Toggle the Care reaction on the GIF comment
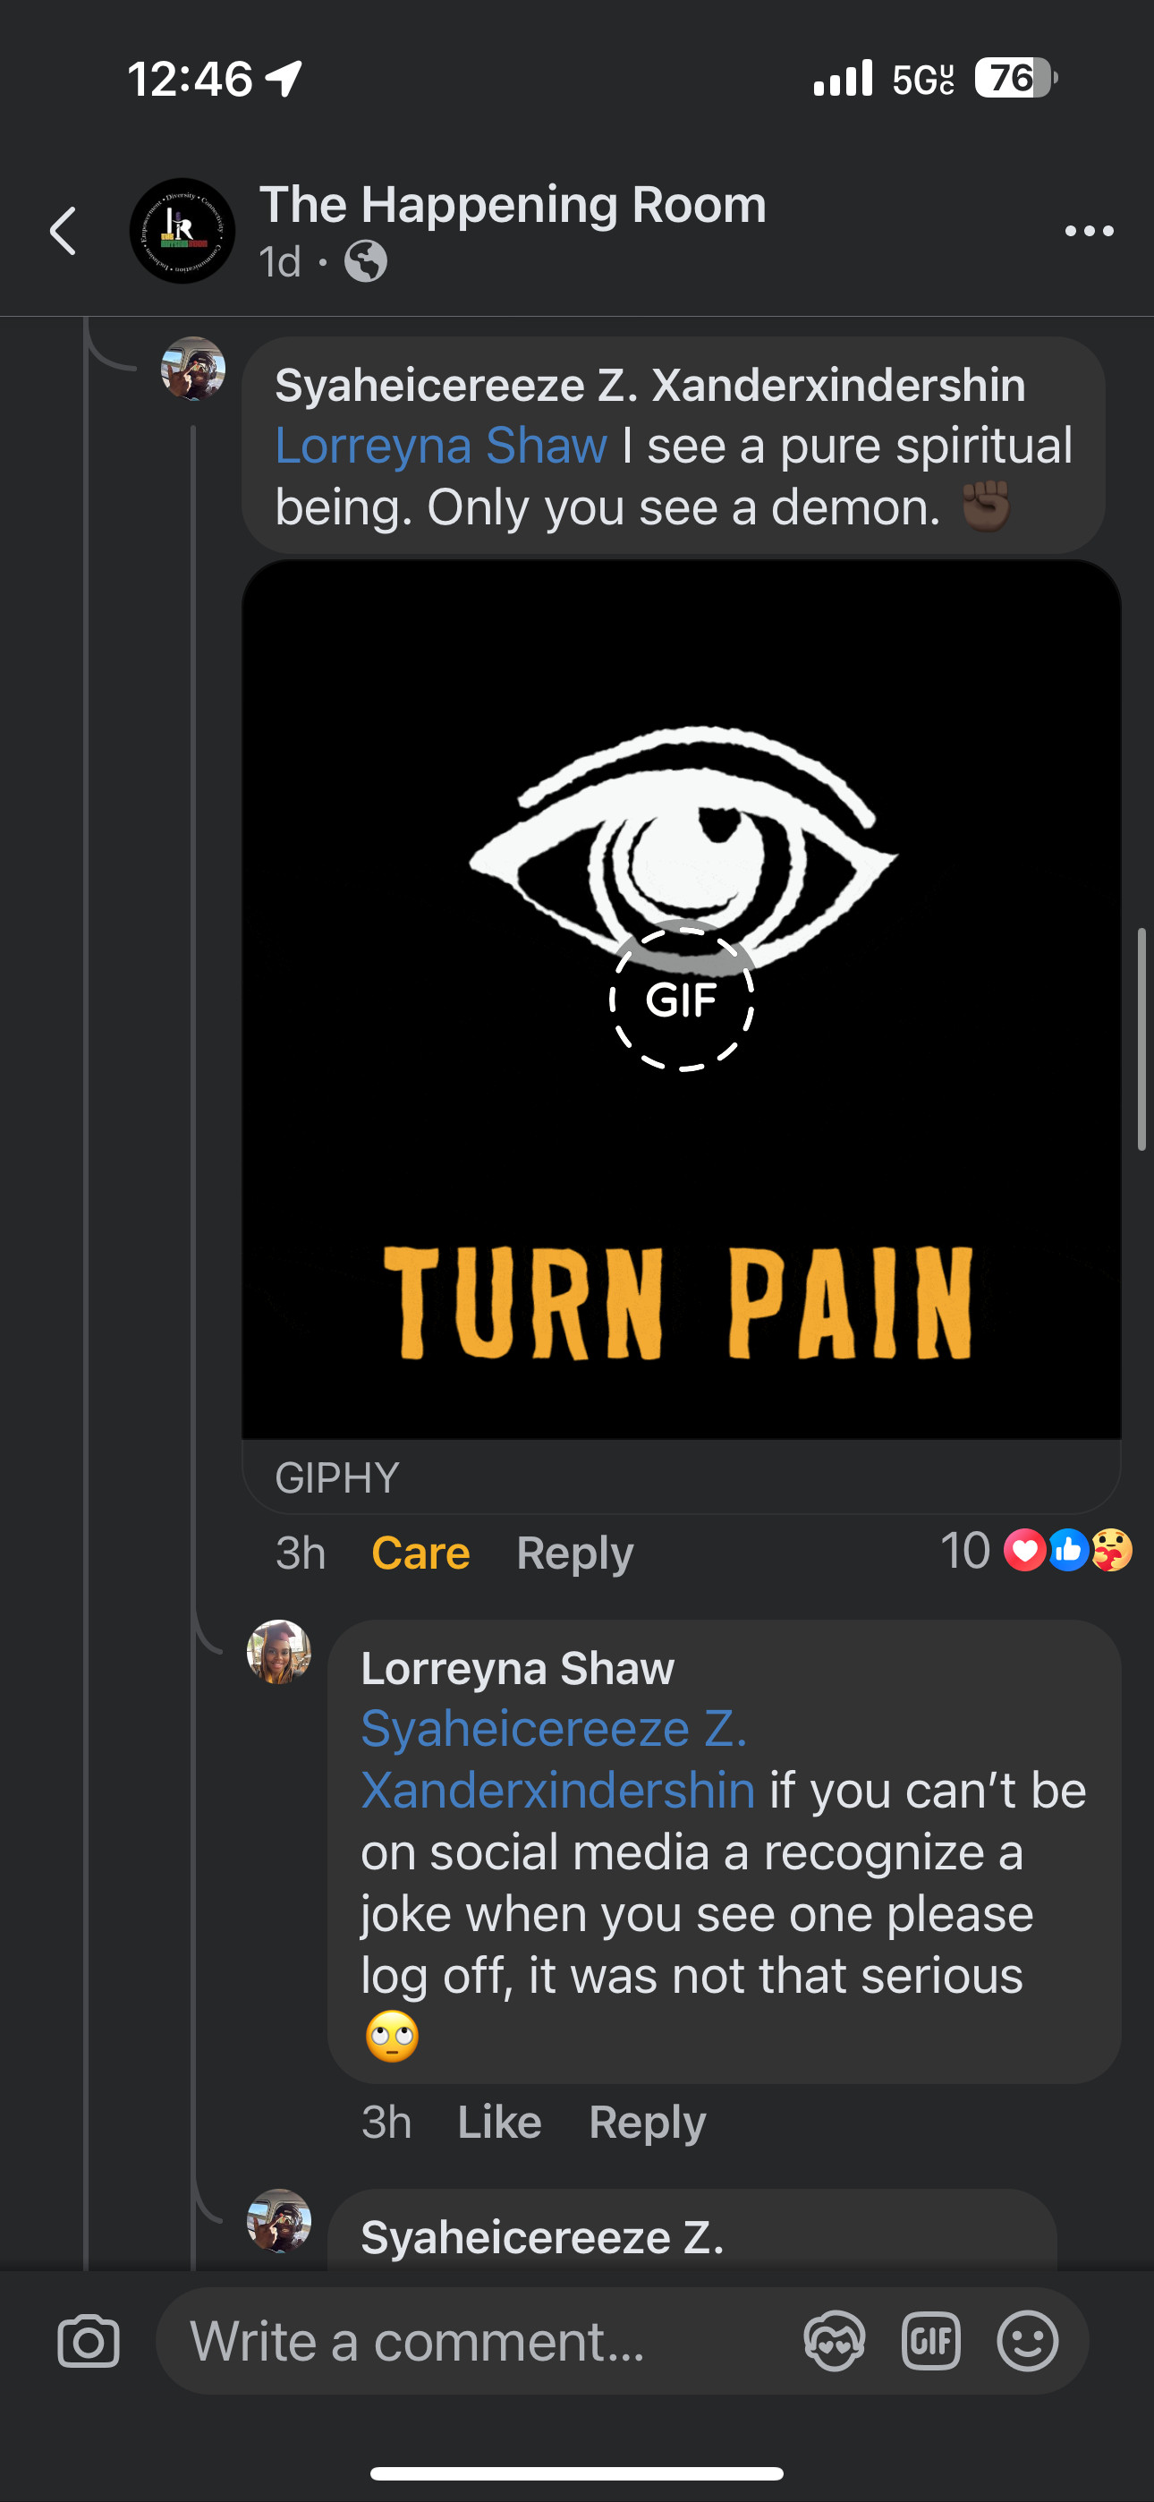This screenshot has height=2502, width=1154. pos(420,1553)
